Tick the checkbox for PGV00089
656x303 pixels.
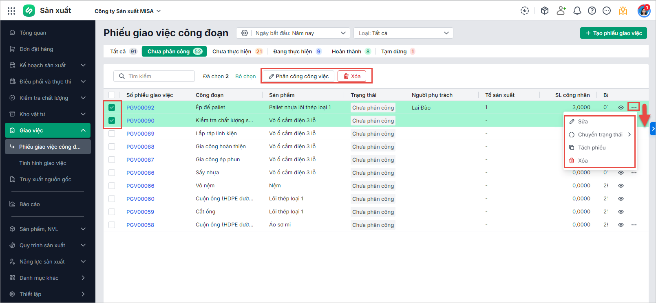tap(112, 134)
